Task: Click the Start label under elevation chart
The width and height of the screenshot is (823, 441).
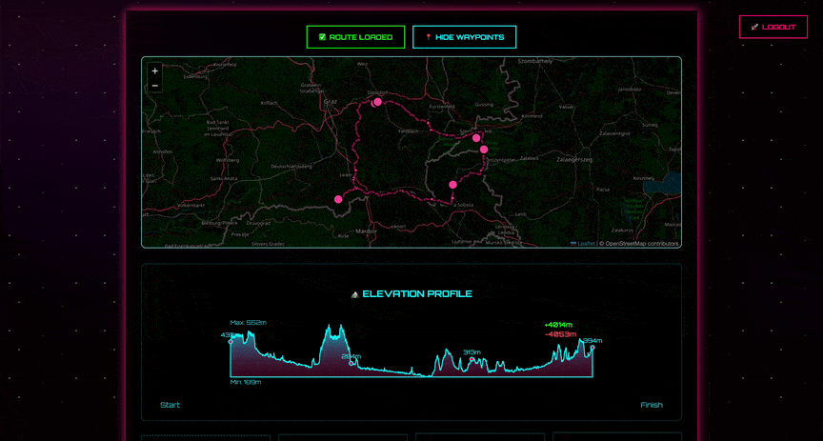Action: (x=170, y=405)
